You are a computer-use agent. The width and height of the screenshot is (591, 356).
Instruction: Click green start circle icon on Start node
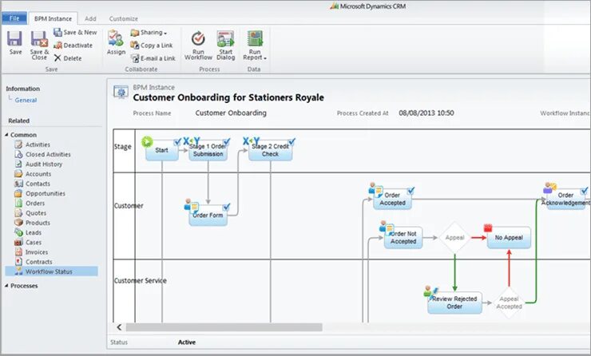[x=147, y=141]
